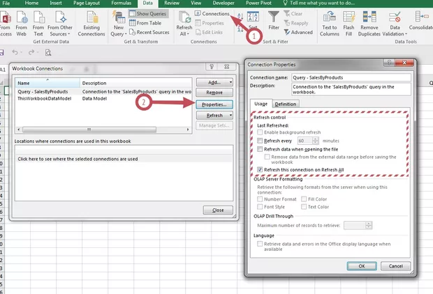
Task: Select the Query - SalesByProducts row
Action: pos(103,91)
